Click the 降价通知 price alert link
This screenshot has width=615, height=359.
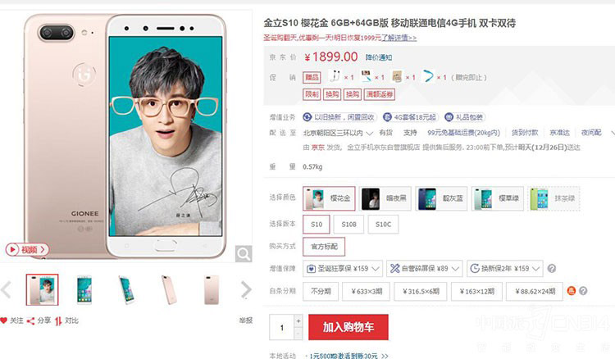(379, 57)
